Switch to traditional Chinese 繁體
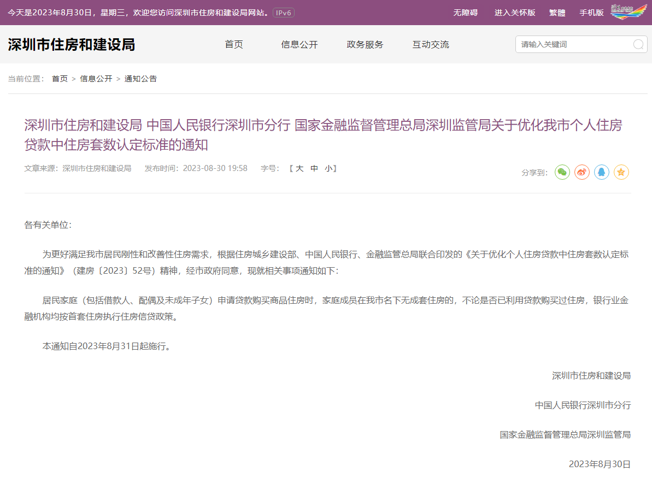This screenshot has height=495, width=652. pyautogui.click(x=557, y=13)
